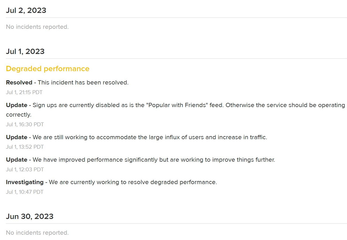
Task: Click the "Jul 1, 10:47 PDT" timestamp
Action: pos(25,192)
